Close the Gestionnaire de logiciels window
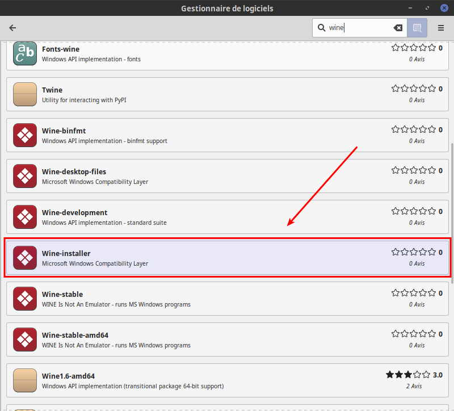 444,8
